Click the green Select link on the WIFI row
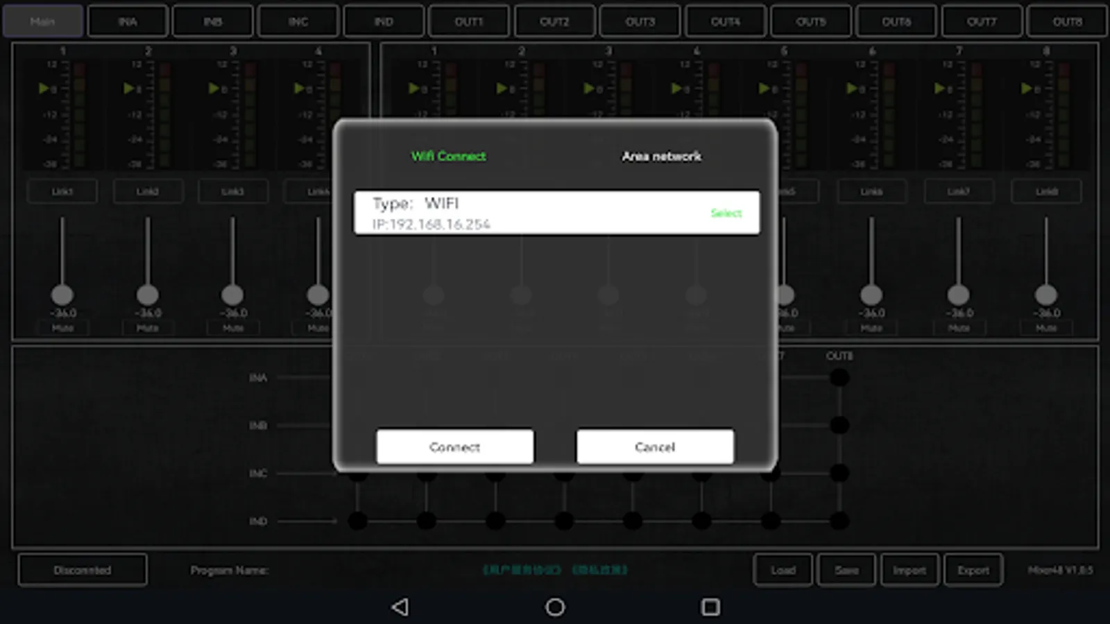Viewport: 1110px width, 624px height. [726, 213]
